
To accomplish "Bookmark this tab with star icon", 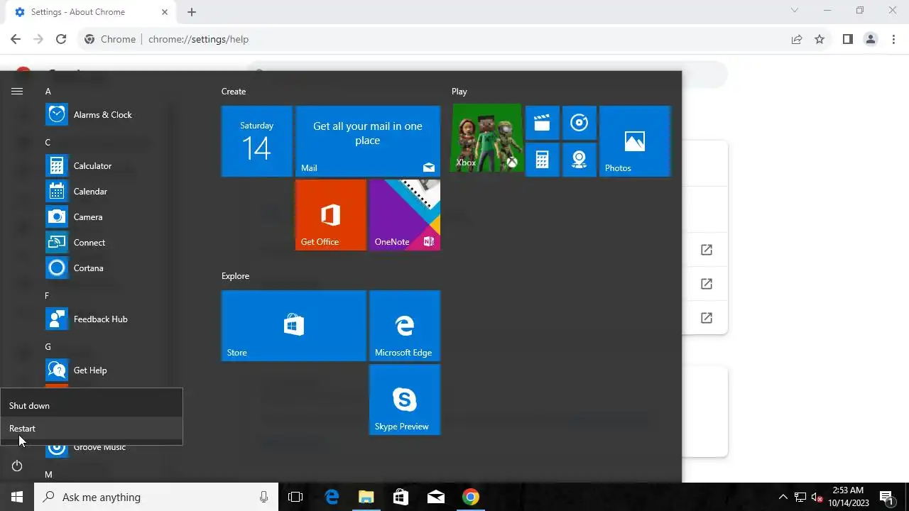I will tap(820, 39).
